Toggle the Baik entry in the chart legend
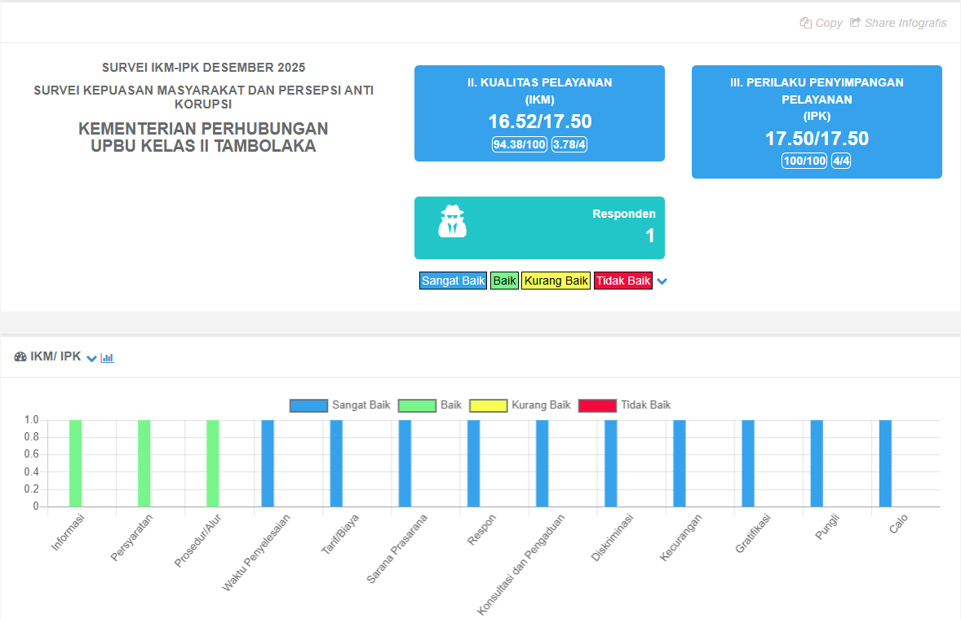Screen dimensions: 961x619 point(448,405)
